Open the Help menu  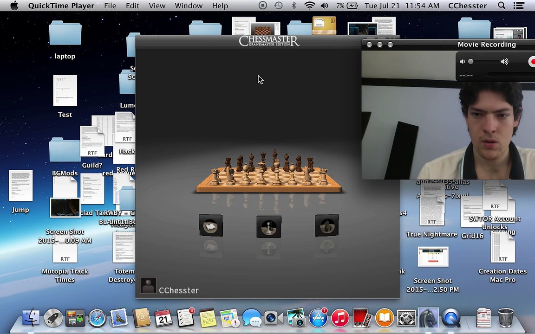(220, 6)
